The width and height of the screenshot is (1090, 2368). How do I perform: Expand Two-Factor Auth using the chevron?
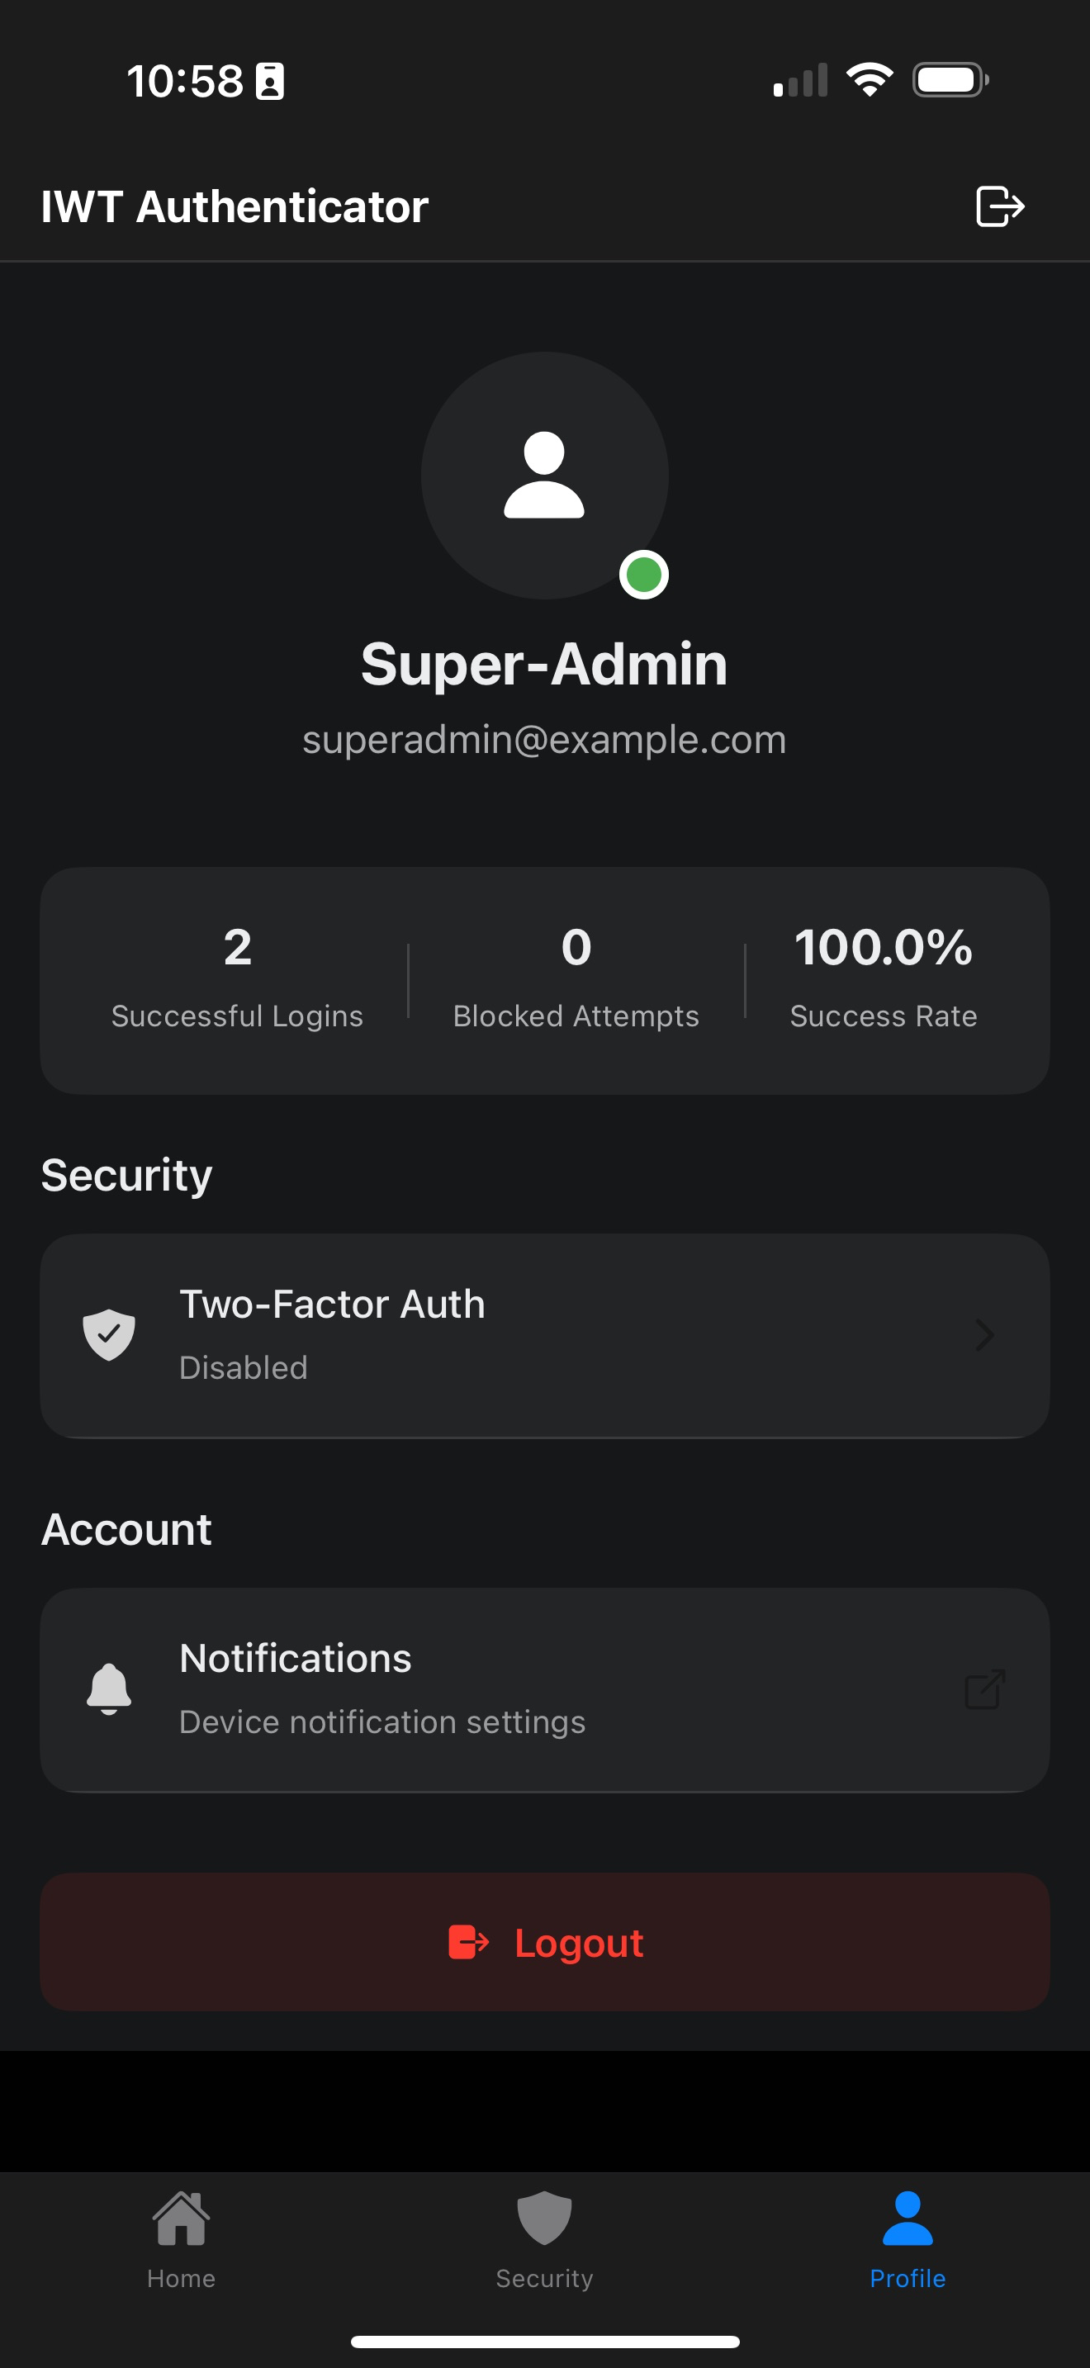tap(984, 1335)
